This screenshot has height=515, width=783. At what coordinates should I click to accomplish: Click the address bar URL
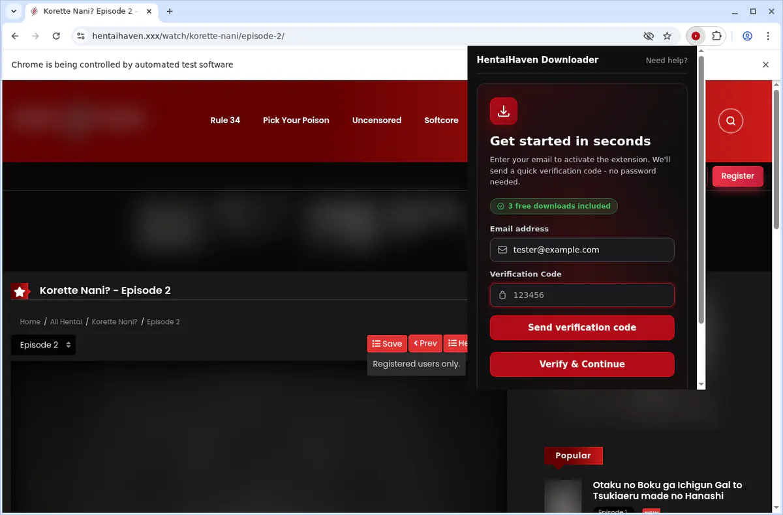[x=188, y=37]
